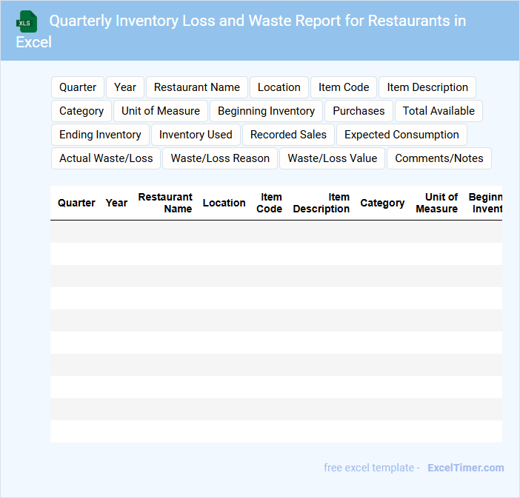Viewport: 520px width, 498px height.
Task: Select the Year tag chip
Action: pos(125,87)
